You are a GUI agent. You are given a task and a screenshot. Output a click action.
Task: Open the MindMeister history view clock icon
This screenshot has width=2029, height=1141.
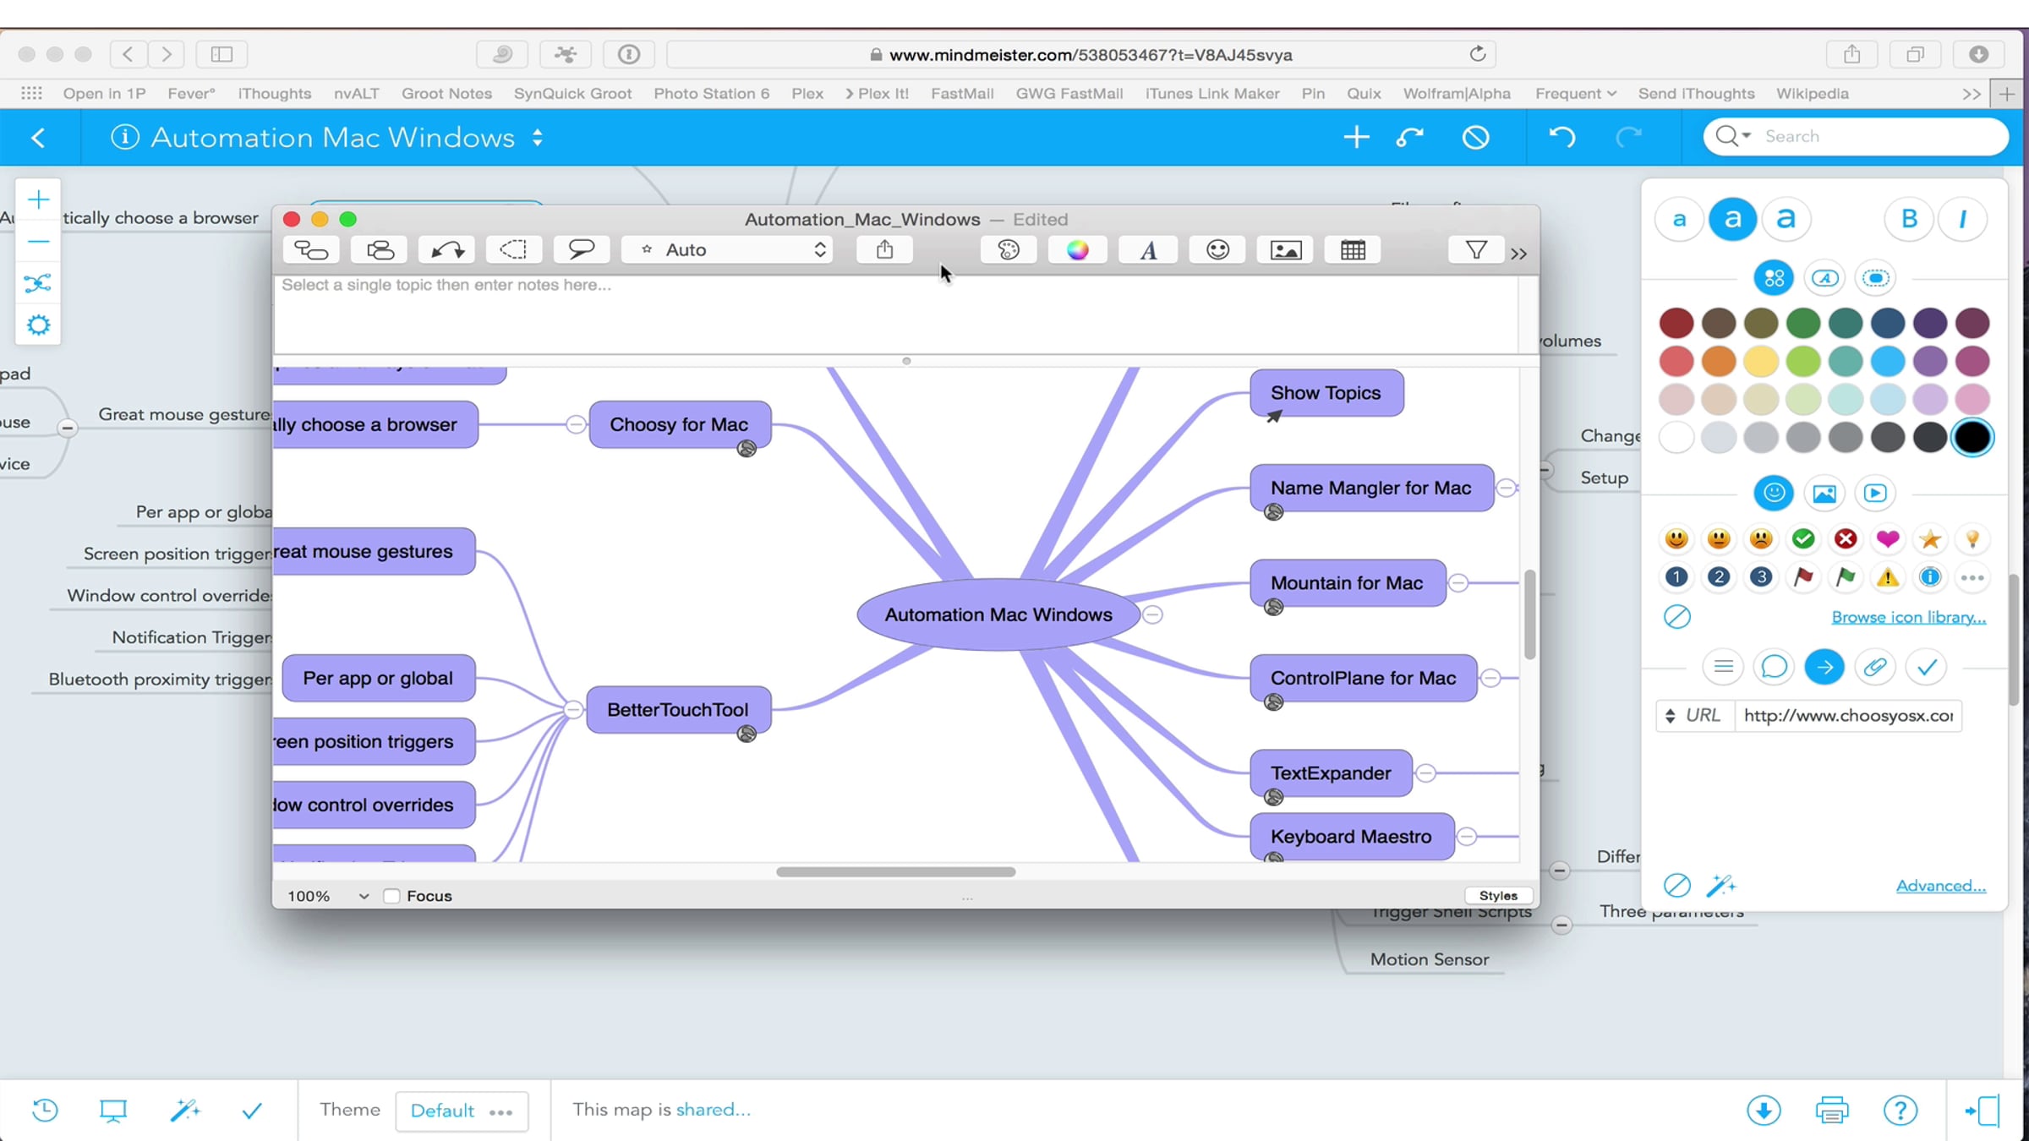(x=45, y=1110)
